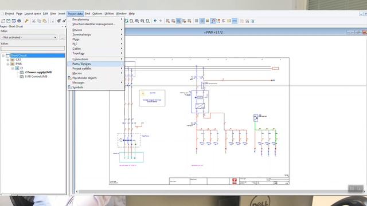
Task: Click the yellow wrench toolbar icon
Action: [x=27, y=21]
